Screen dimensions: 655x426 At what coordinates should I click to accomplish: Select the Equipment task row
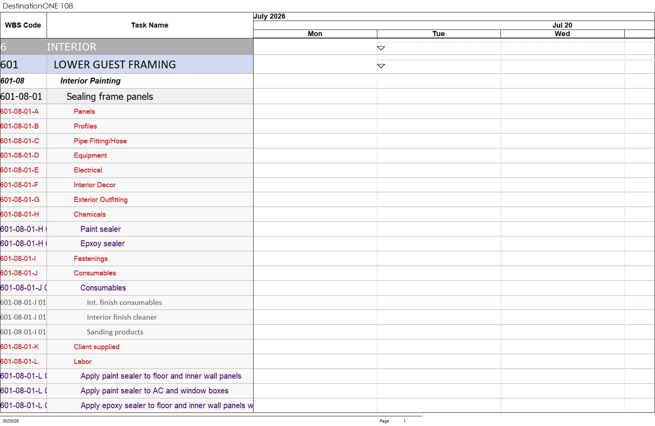pyautogui.click(x=127, y=155)
